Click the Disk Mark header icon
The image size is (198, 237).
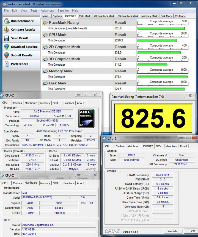point(45,83)
